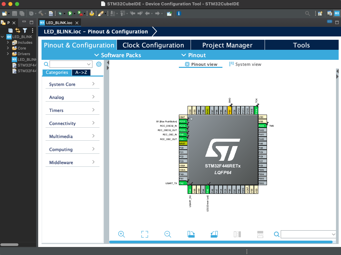The height and width of the screenshot is (255, 341).
Task: Select the LED_BLINK.ioc editor tab
Action: pyautogui.click(x=59, y=23)
